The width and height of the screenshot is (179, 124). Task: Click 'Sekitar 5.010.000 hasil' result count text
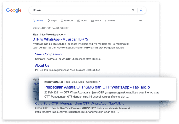tap(51, 28)
